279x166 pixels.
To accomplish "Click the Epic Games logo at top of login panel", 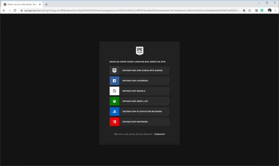I will click(x=139, y=51).
